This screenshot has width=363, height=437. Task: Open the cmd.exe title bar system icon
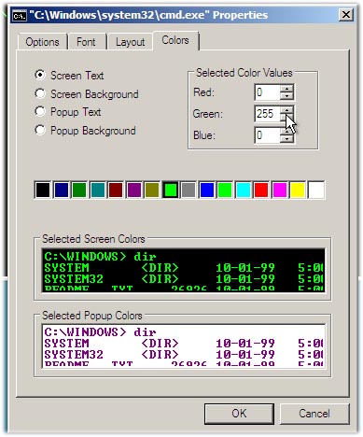20,15
